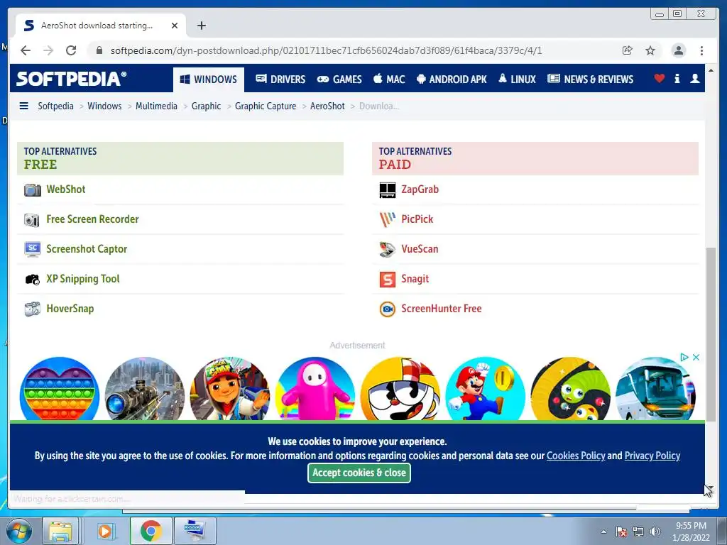Go back to previous page

26,50
